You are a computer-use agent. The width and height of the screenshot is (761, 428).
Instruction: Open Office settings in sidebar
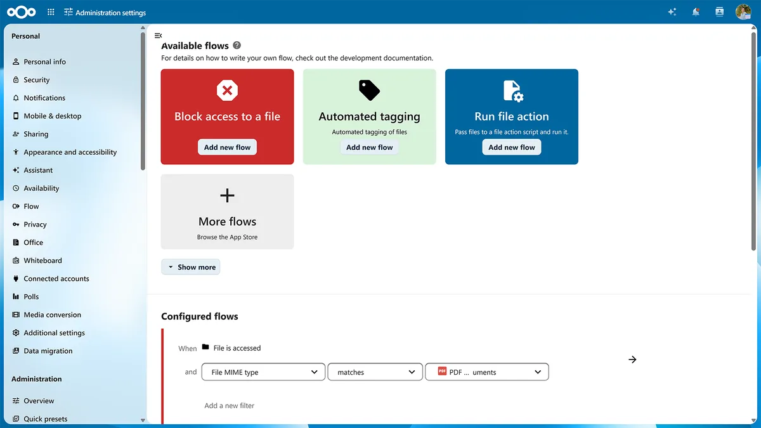pos(74,242)
